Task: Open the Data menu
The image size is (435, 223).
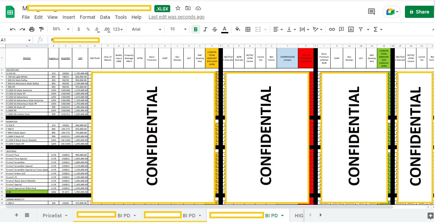Action: tap(105, 17)
